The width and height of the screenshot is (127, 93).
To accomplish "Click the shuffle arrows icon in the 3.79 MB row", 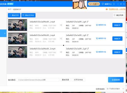I will (x=61, y=52).
